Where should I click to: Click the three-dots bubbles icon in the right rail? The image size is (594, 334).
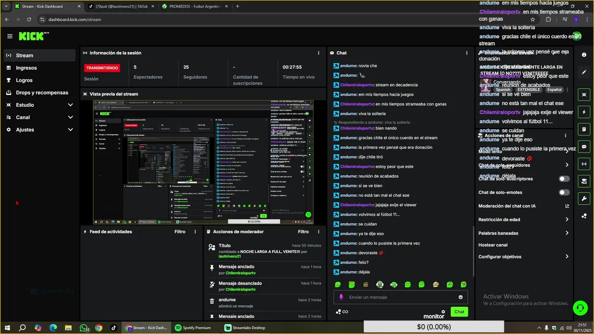[584, 216]
